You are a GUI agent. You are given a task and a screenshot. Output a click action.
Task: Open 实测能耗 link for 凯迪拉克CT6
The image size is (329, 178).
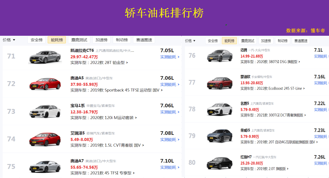(x=169, y=57)
